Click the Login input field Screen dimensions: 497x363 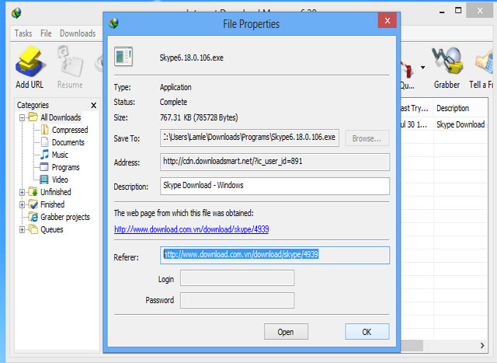coord(237,278)
